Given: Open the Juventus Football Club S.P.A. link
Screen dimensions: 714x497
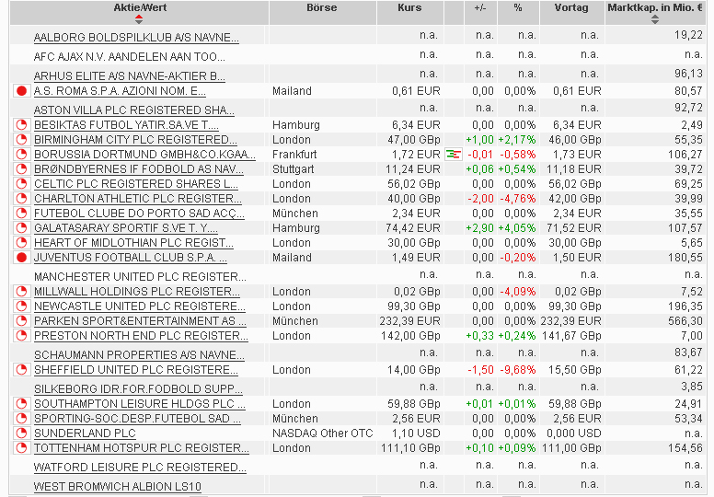Looking at the screenshot, I should pyautogui.click(x=131, y=258).
